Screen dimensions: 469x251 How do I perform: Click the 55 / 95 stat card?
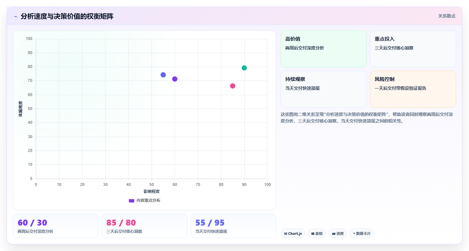pyautogui.click(x=233, y=226)
